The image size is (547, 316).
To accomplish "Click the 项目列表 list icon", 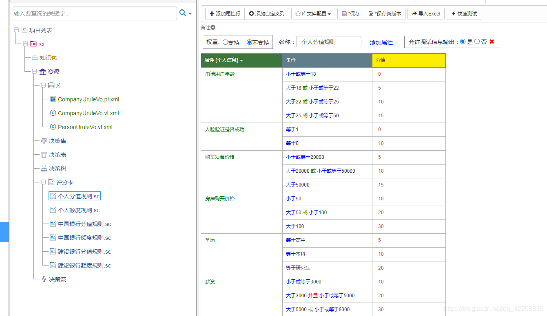I will click(24, 30).
